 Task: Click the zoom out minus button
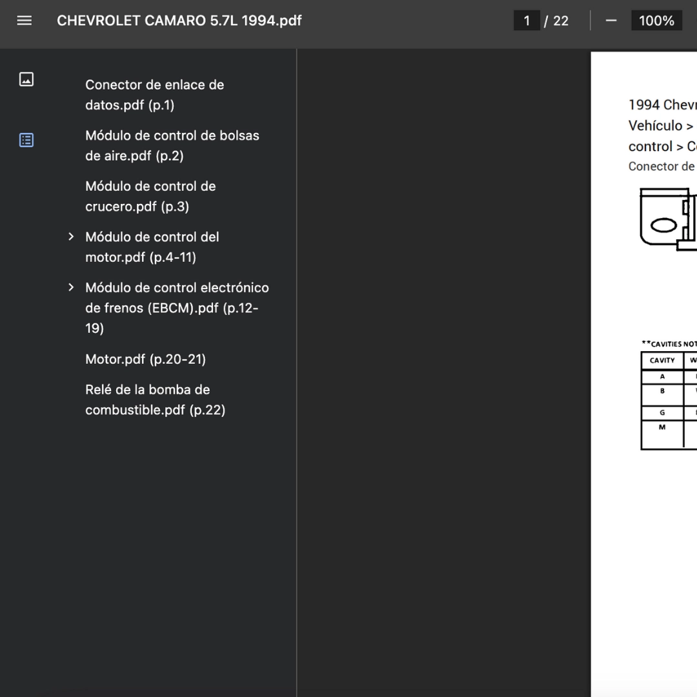[x=611, y=21]
